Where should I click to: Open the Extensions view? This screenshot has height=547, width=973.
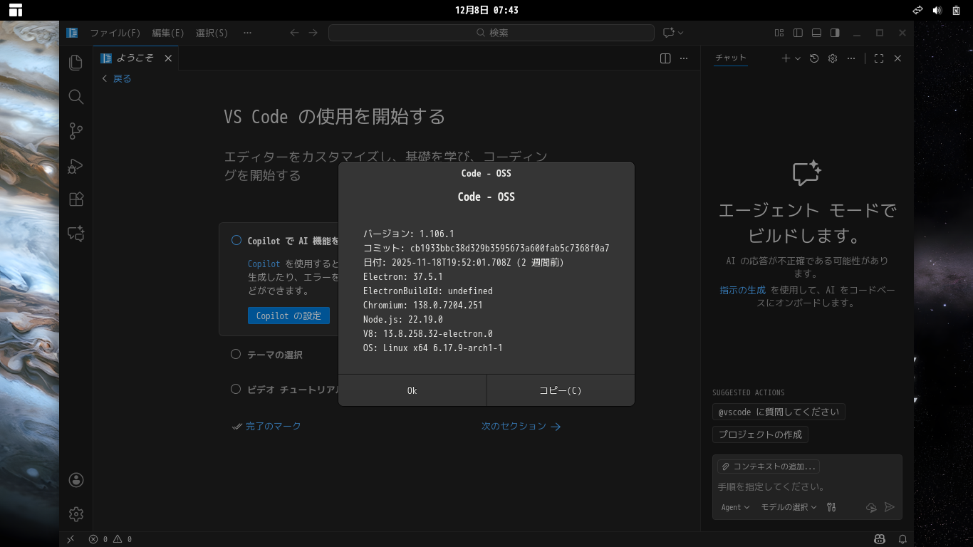coord(76,199)
